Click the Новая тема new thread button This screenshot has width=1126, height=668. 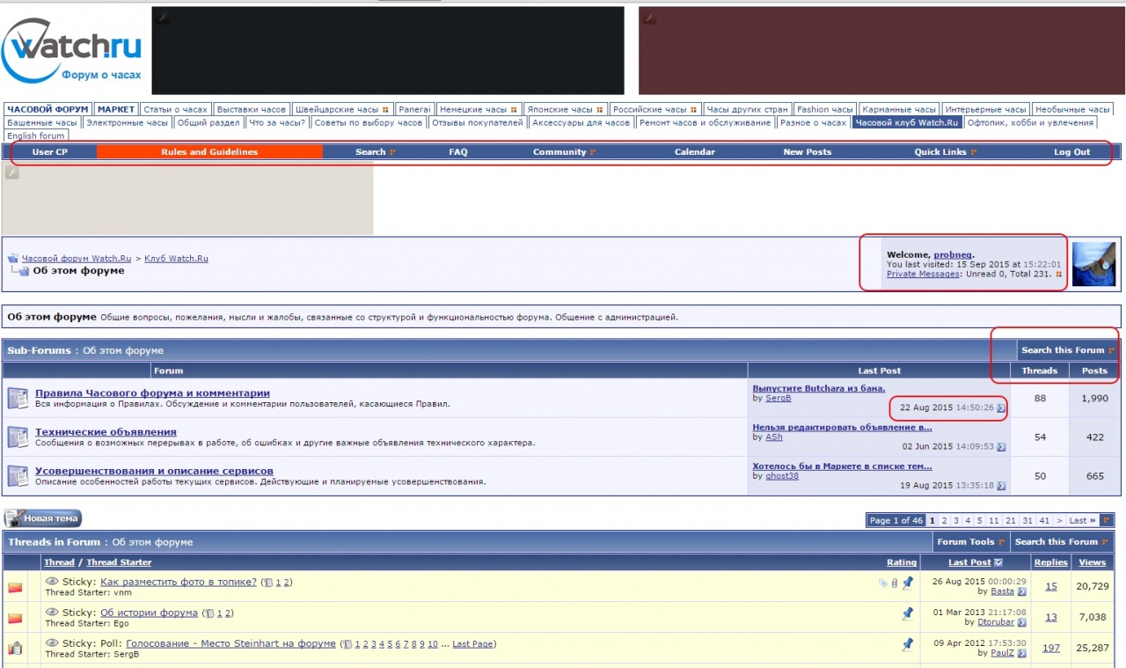click(43, 518)
